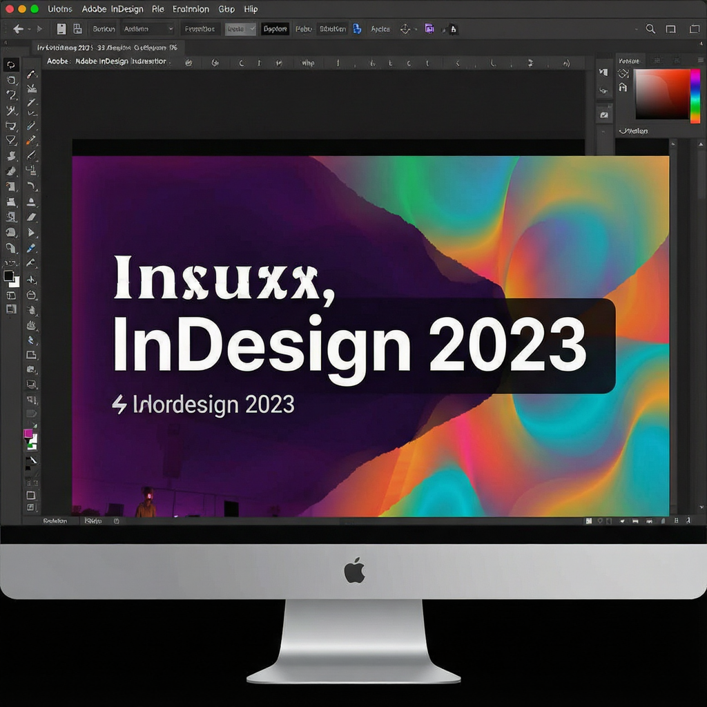
Task: Click the layout pages icon beside the document icon
Action: 77,29
